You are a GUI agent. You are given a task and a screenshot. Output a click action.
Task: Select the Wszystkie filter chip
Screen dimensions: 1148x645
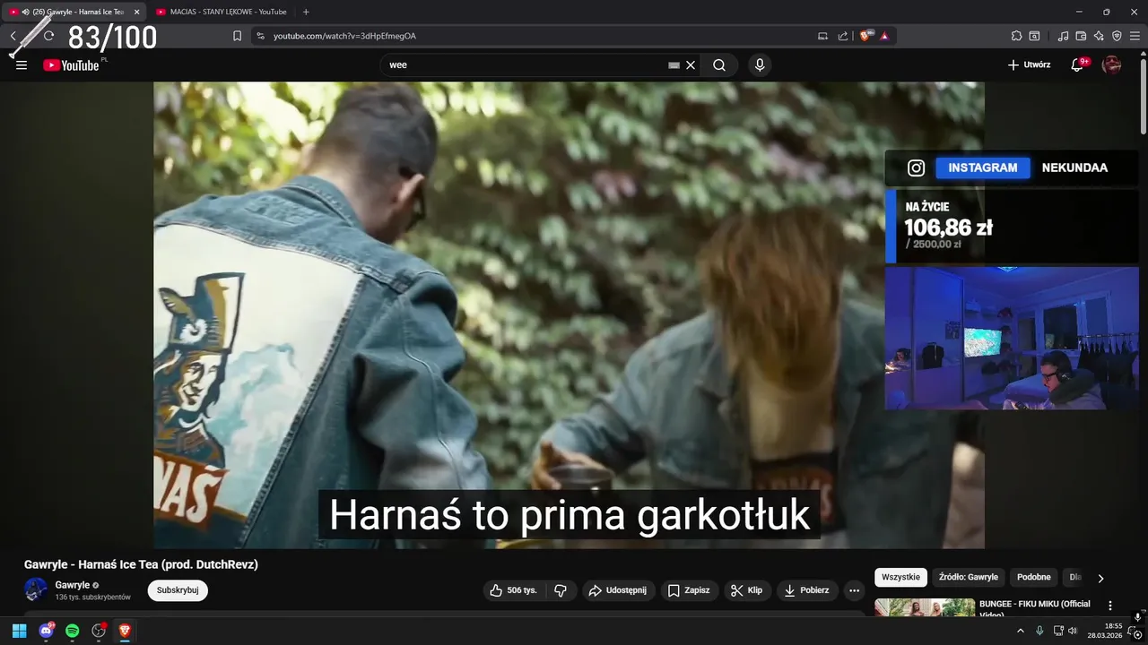[900, 578]
